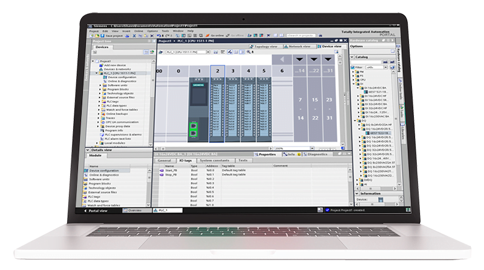
Task: Expand the Program blocks tree folder
Action: coord(100,90)
